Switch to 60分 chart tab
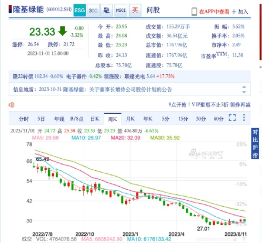The height and width of the screenshot is (243, 262). [x=218, y=119]
